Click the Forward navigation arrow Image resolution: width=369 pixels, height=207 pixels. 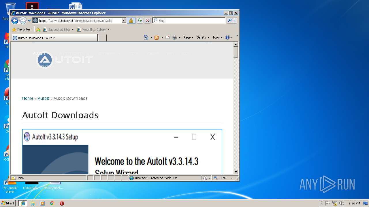[23, 20]
